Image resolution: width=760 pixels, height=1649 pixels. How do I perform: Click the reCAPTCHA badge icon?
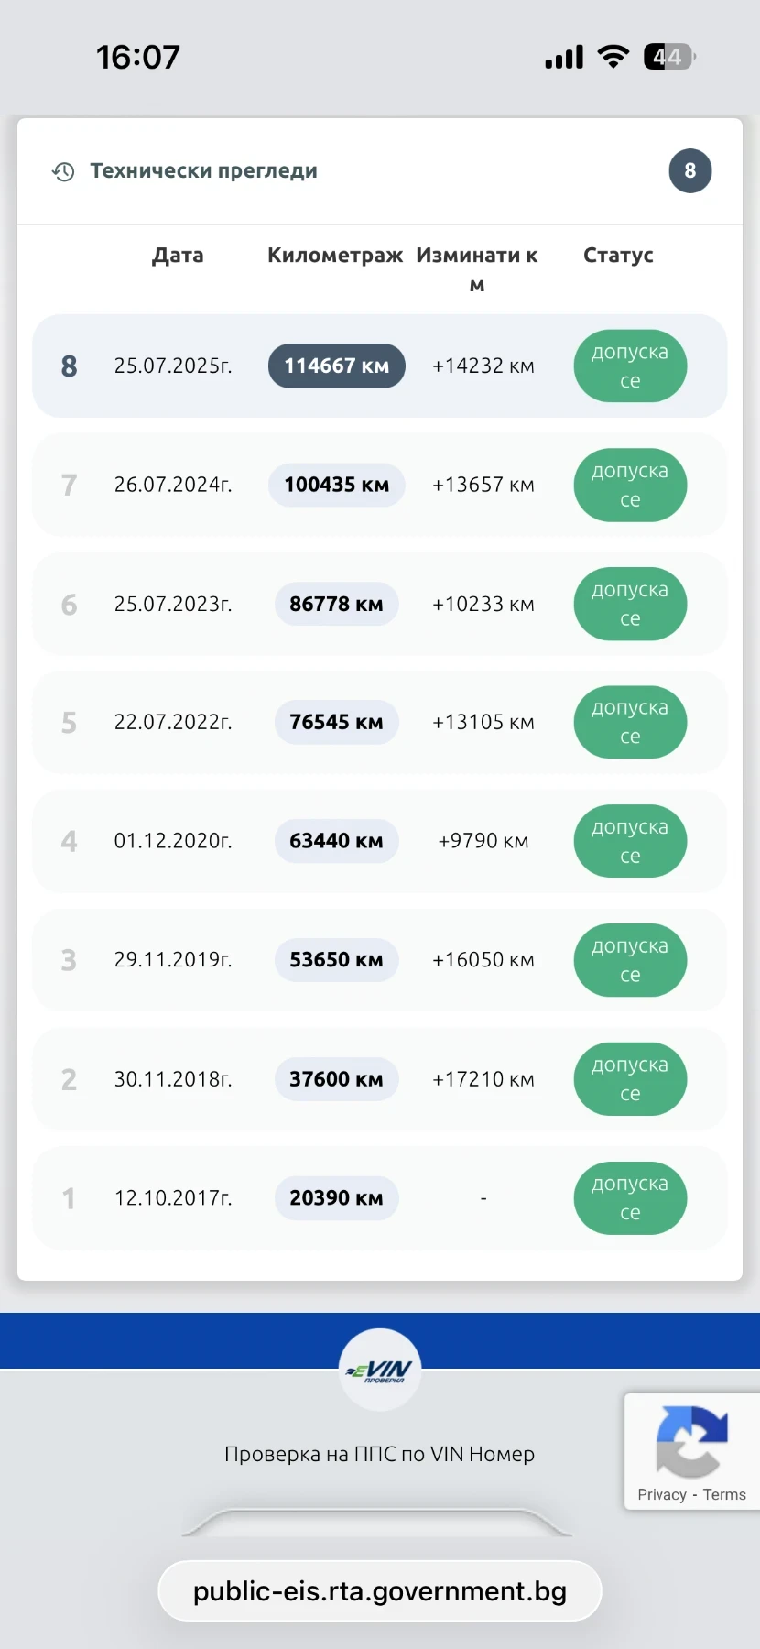[692, 1440]
